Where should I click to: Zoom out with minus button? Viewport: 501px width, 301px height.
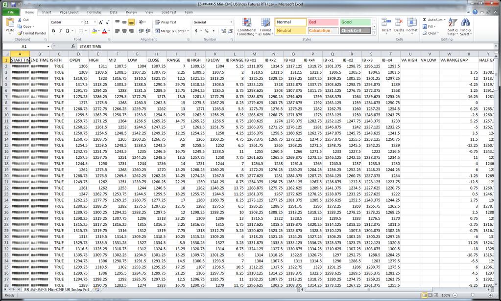point(455,296)
